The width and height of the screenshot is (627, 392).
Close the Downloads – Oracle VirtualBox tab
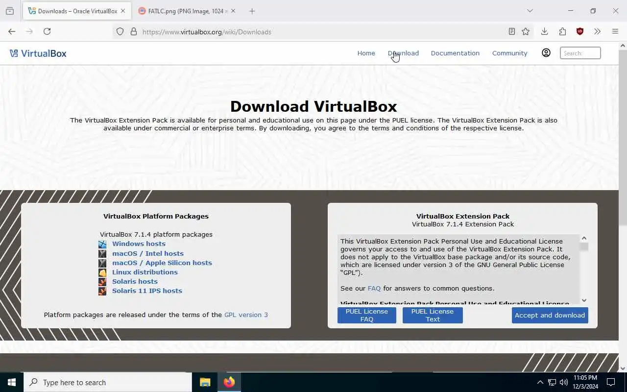(x=123, y=11)
